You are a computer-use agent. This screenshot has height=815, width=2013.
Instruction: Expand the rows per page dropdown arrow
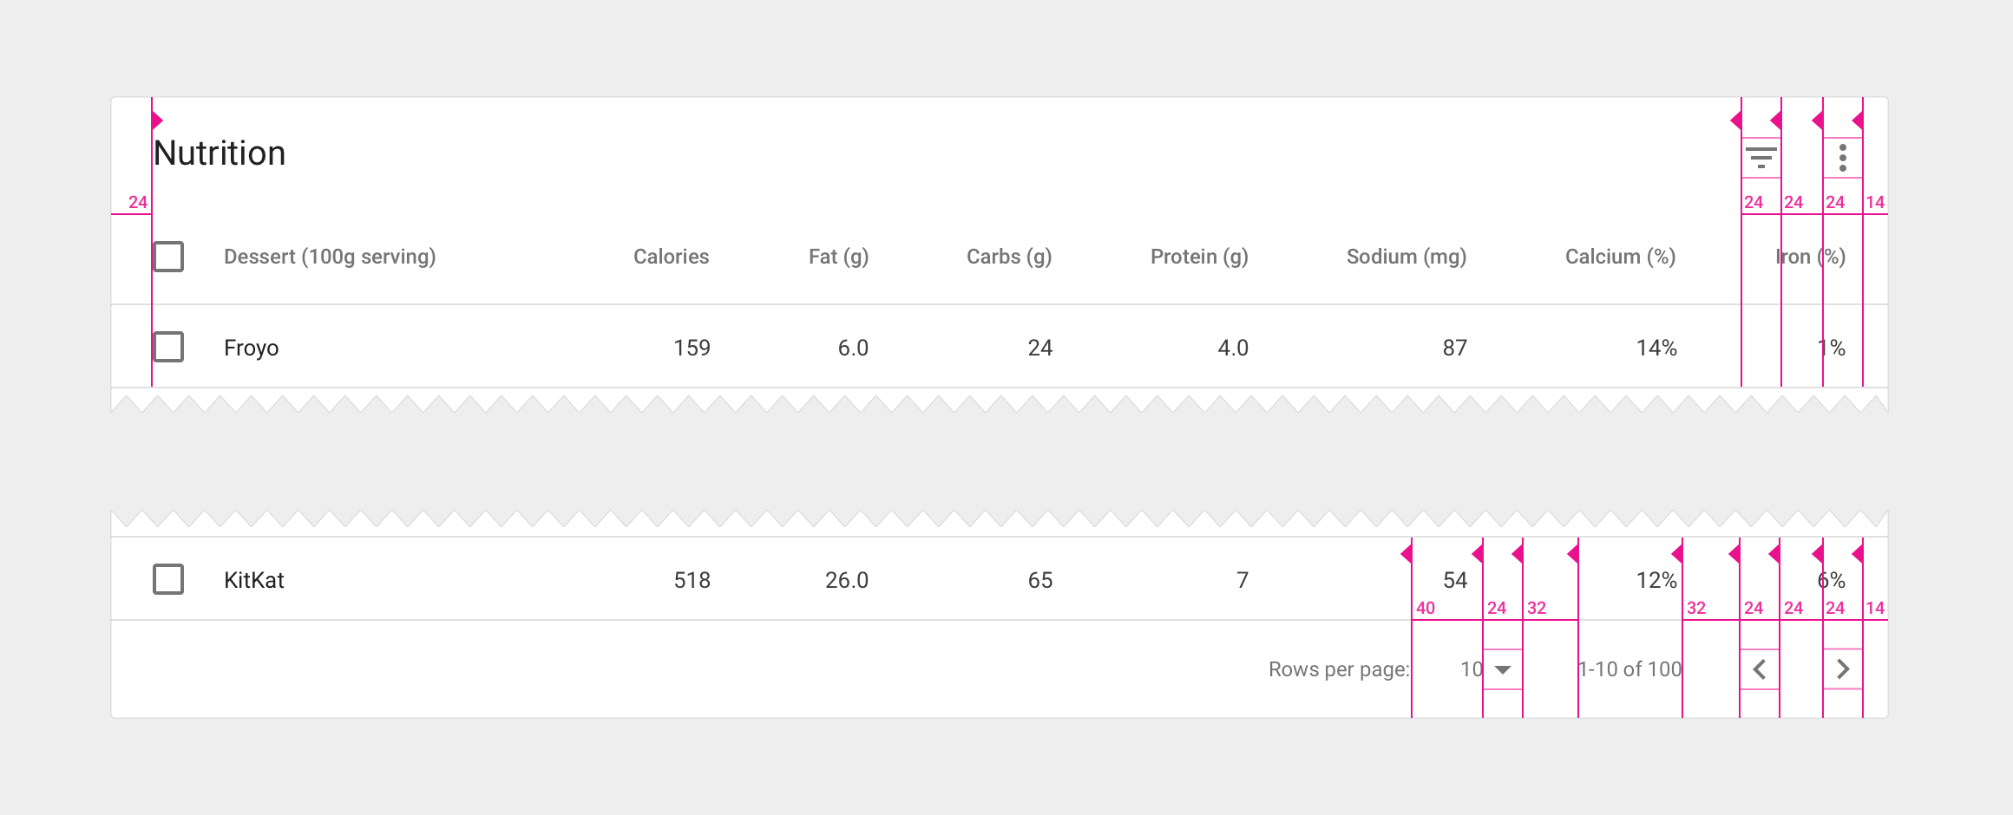[x=1503, y=669]
